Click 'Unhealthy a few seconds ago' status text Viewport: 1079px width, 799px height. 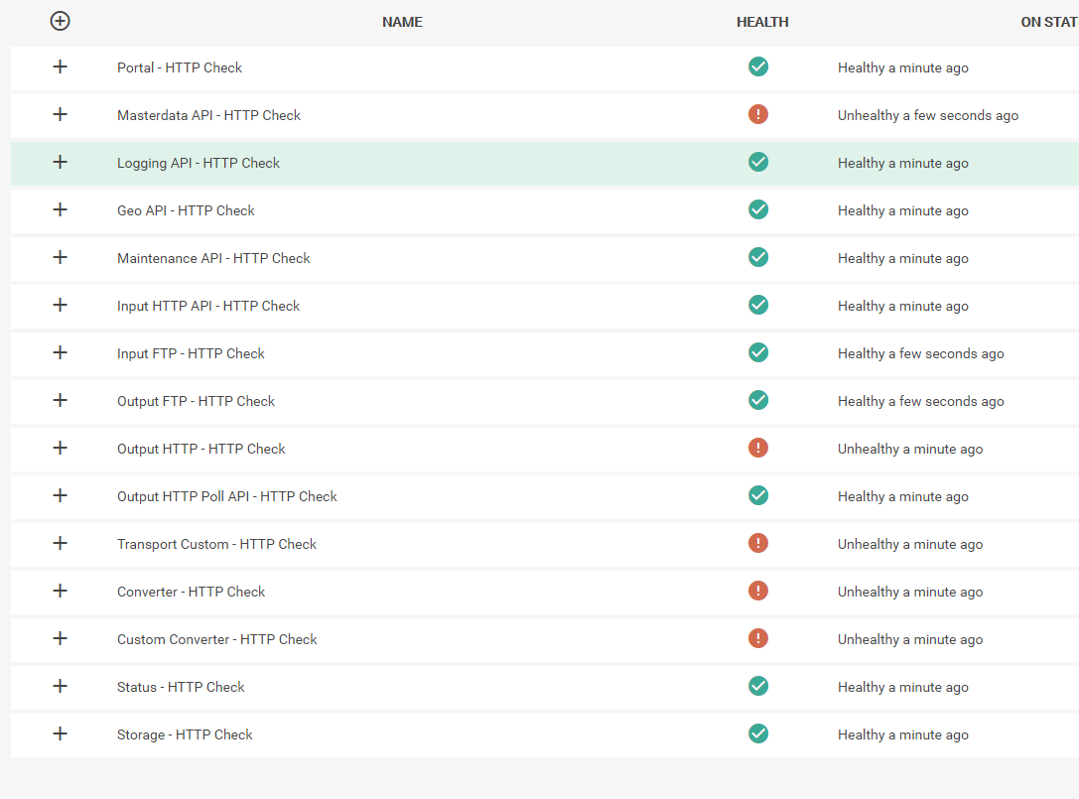pos(927,115)
